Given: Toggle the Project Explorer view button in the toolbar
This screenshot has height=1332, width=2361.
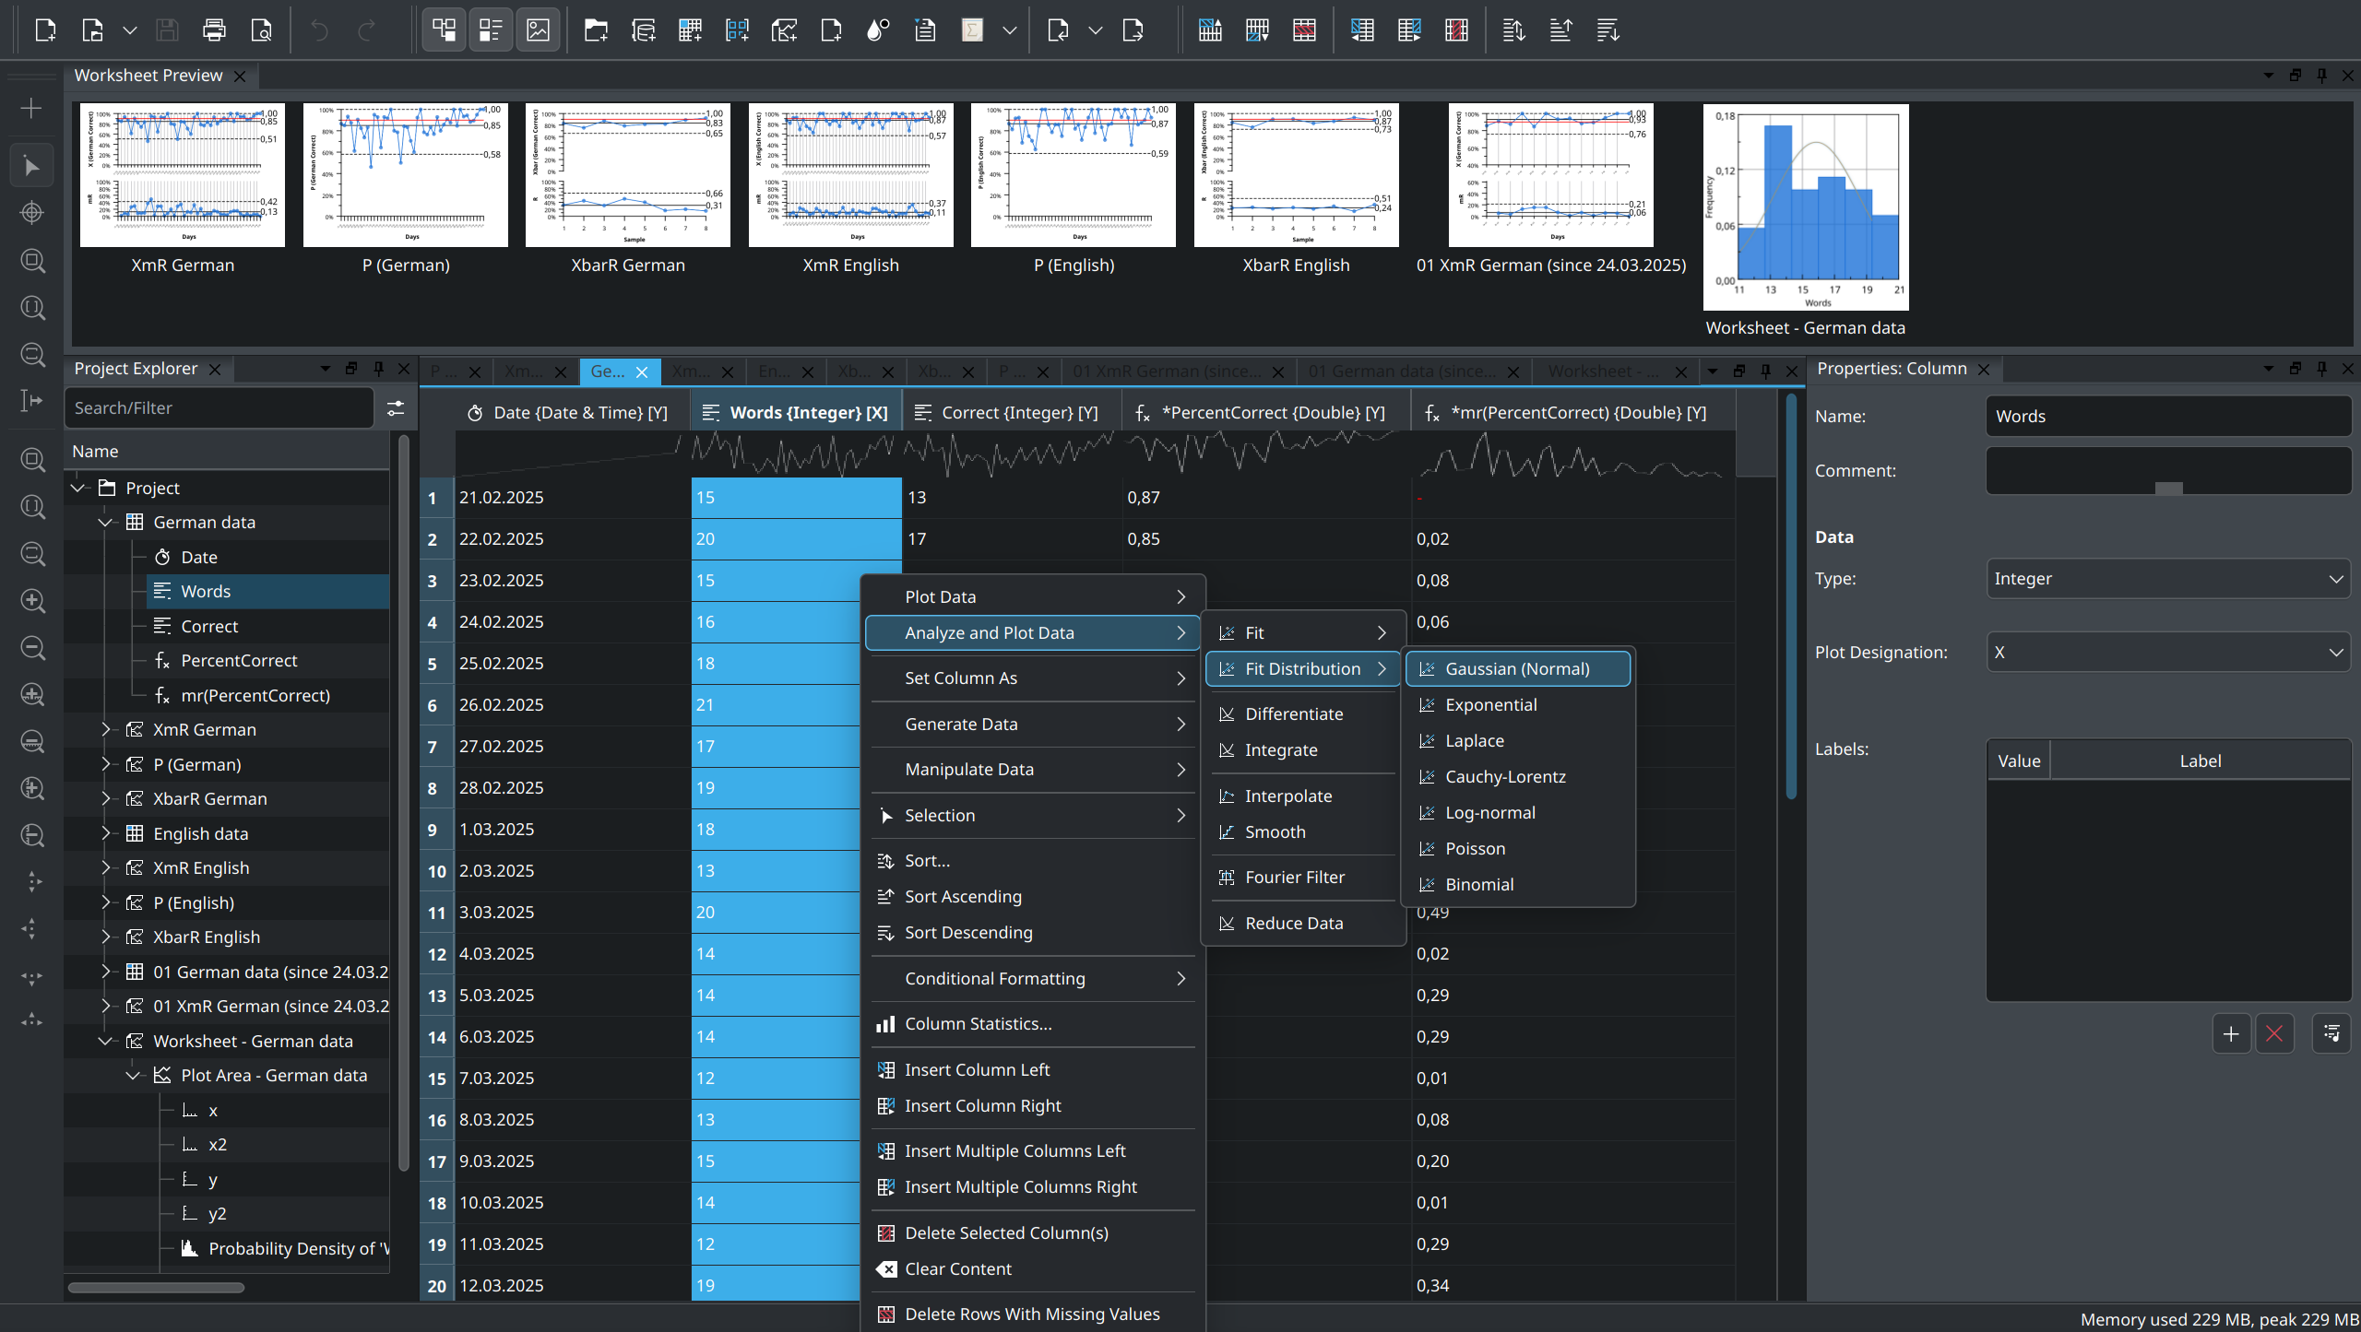Looking at the screenshot, I should pos(444,30).
